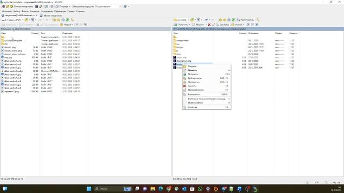The height and width of the screenshot is (193, 344).
Task: Open the Параметры menu
Action: [x=60, y=11]
